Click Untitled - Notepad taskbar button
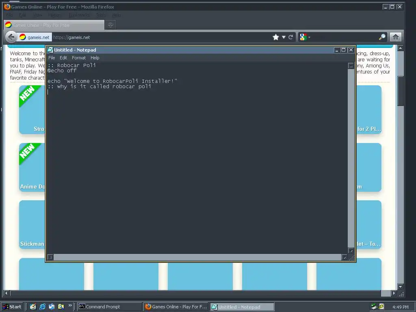416x312 pixels. tap(242, 307)
